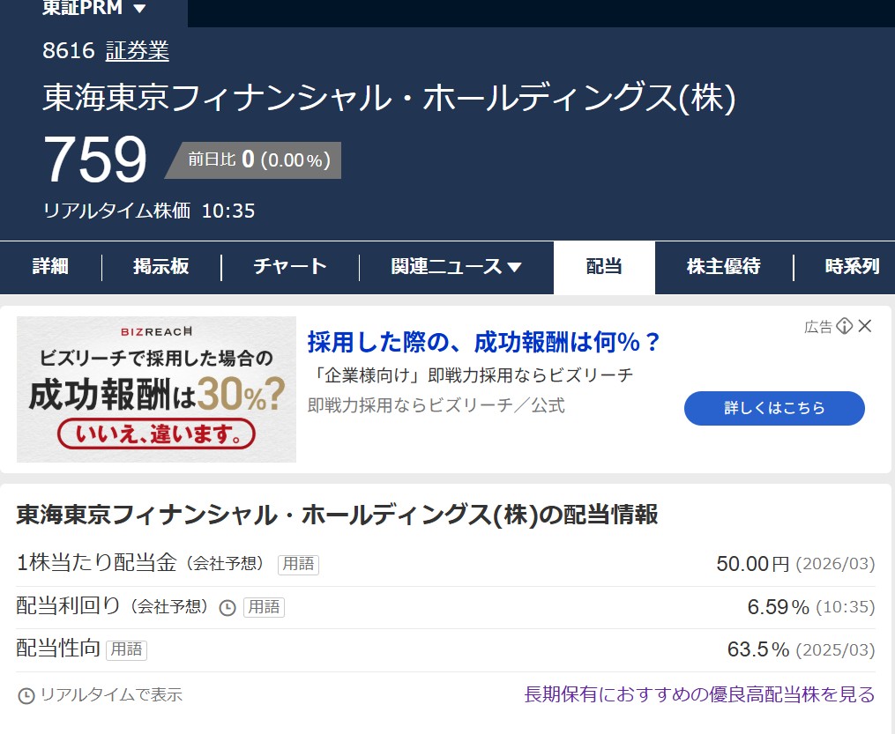Switch to the 詳細 tab
The height and width of the screenshot is (734, 895).
[x=50, y=267]
